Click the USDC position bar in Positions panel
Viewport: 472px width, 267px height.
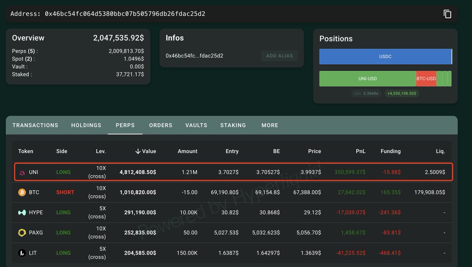click(x=385, y=56)
